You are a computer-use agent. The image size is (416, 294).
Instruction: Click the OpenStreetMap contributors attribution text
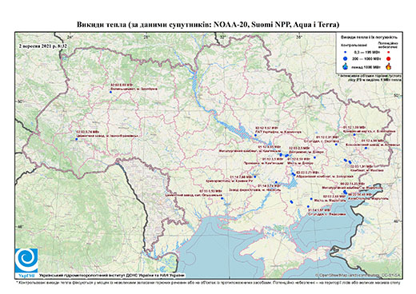pos(358,275)
